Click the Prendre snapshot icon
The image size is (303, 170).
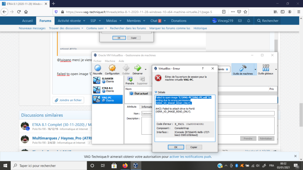pos(130,79)
